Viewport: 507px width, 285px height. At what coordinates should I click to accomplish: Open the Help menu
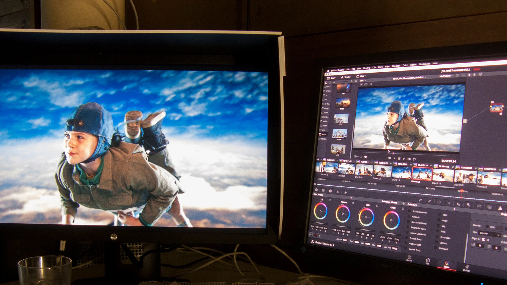435,63
